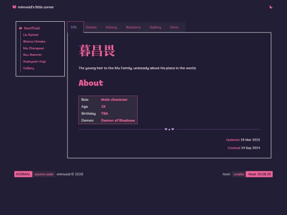
Task: Go to Xuanyuan Aoyi's page
Action: (x=35, y=62)
